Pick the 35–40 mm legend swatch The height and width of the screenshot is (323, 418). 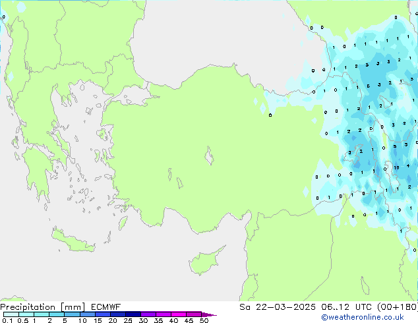164,314
